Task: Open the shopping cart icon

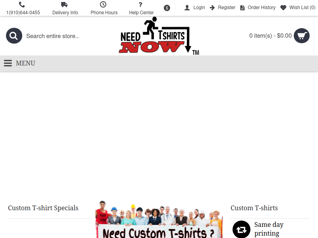Action: 302,36
